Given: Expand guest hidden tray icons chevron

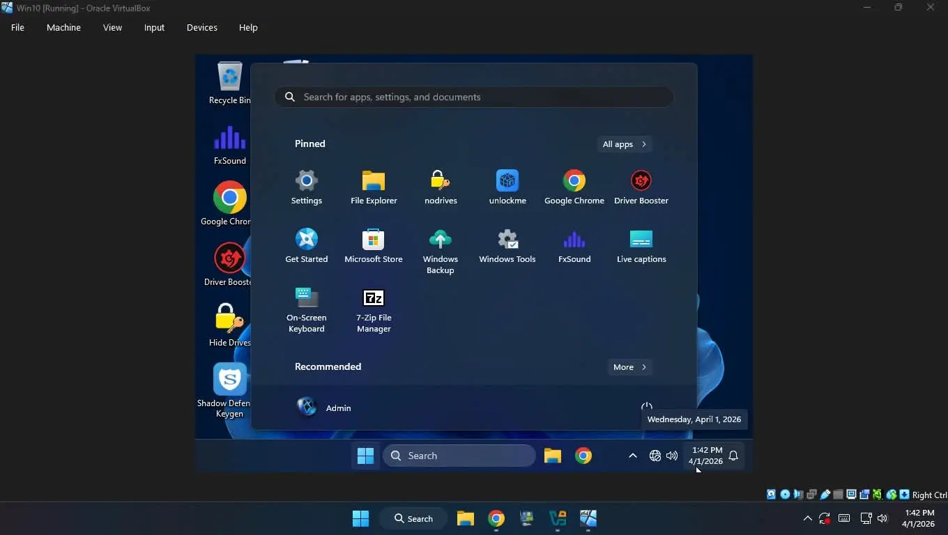Looking at the screenshot, I should coord(632,456).
